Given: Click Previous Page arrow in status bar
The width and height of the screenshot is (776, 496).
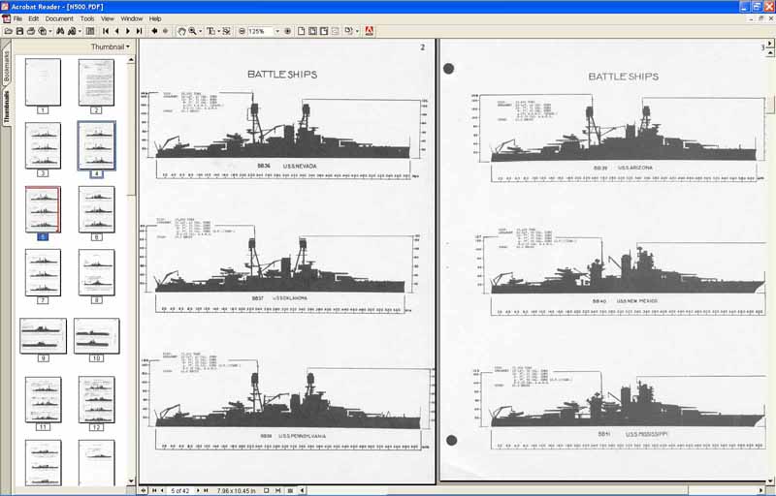Looking at the screenshot, I should (x=162, y=490).
